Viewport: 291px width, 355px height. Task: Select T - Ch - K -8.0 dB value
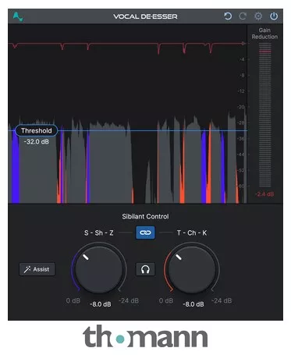(x=193, y=304)
